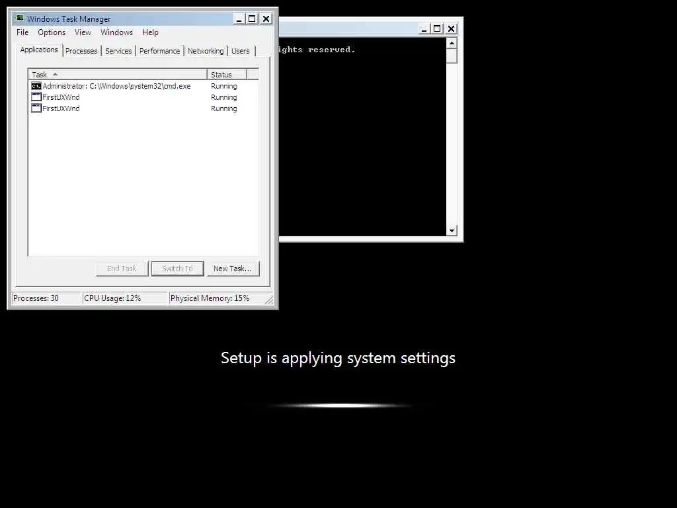Select the Administrator cmd.exe task row
Image resolution: width=677 pixels, height=508 pixels.
[143, 86]
